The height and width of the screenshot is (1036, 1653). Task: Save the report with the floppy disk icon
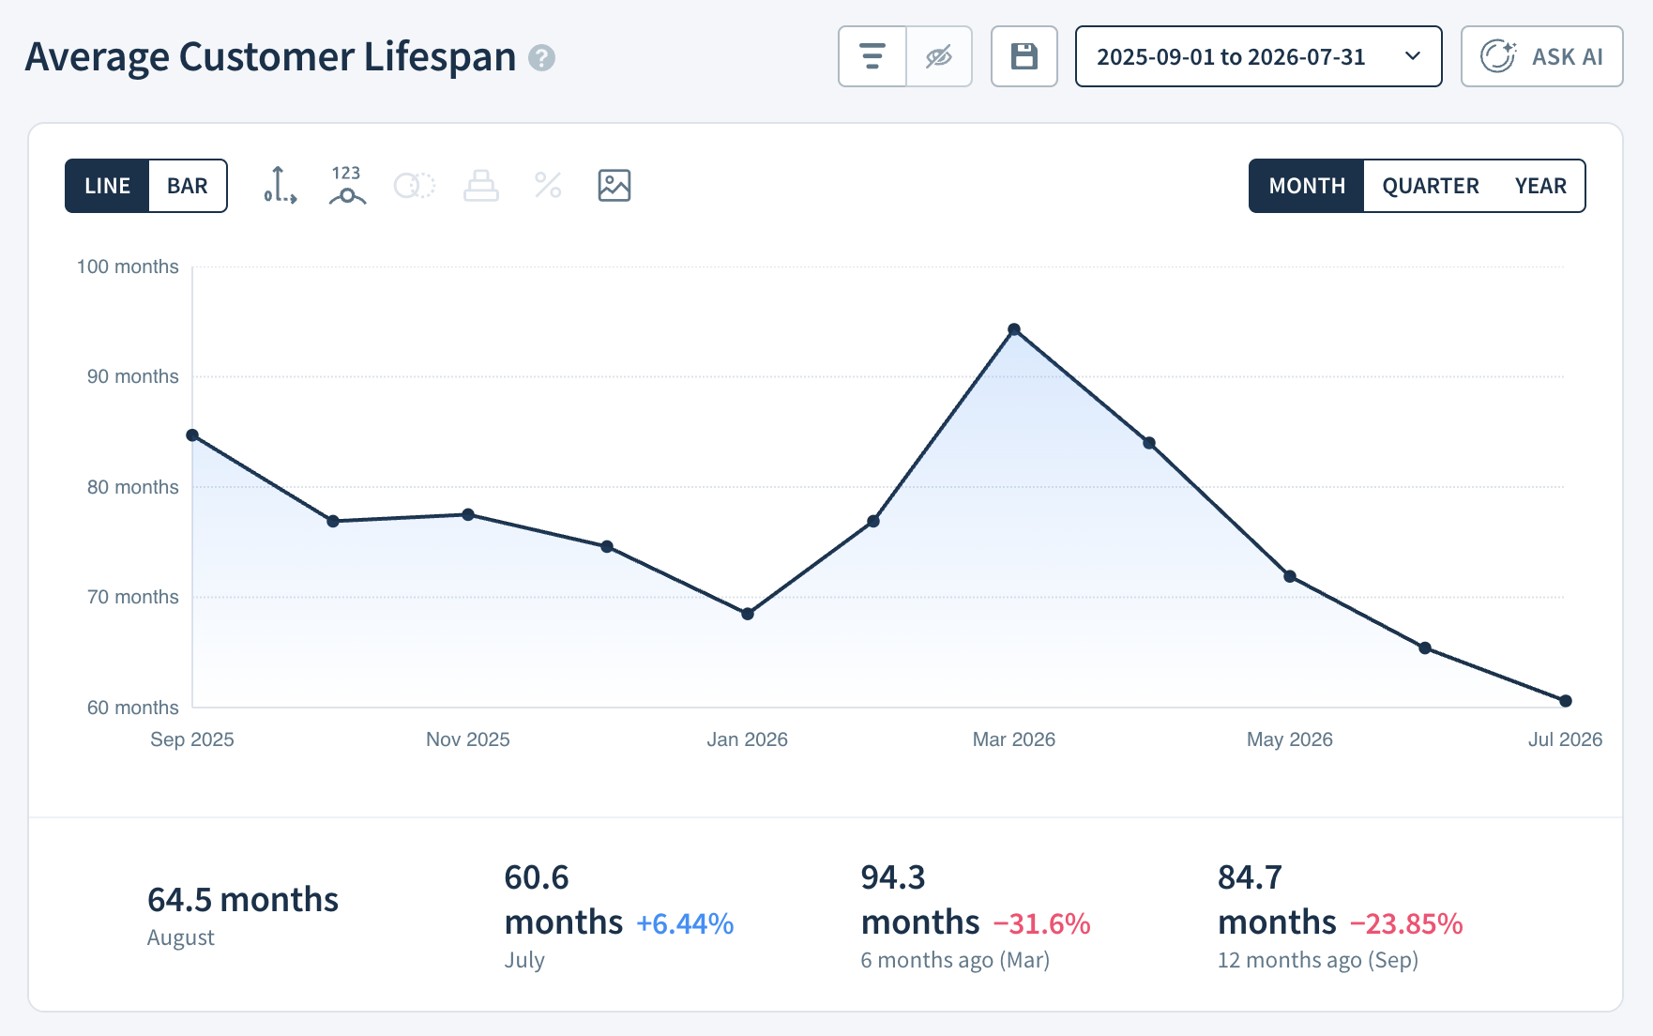tap(1024, 57)
